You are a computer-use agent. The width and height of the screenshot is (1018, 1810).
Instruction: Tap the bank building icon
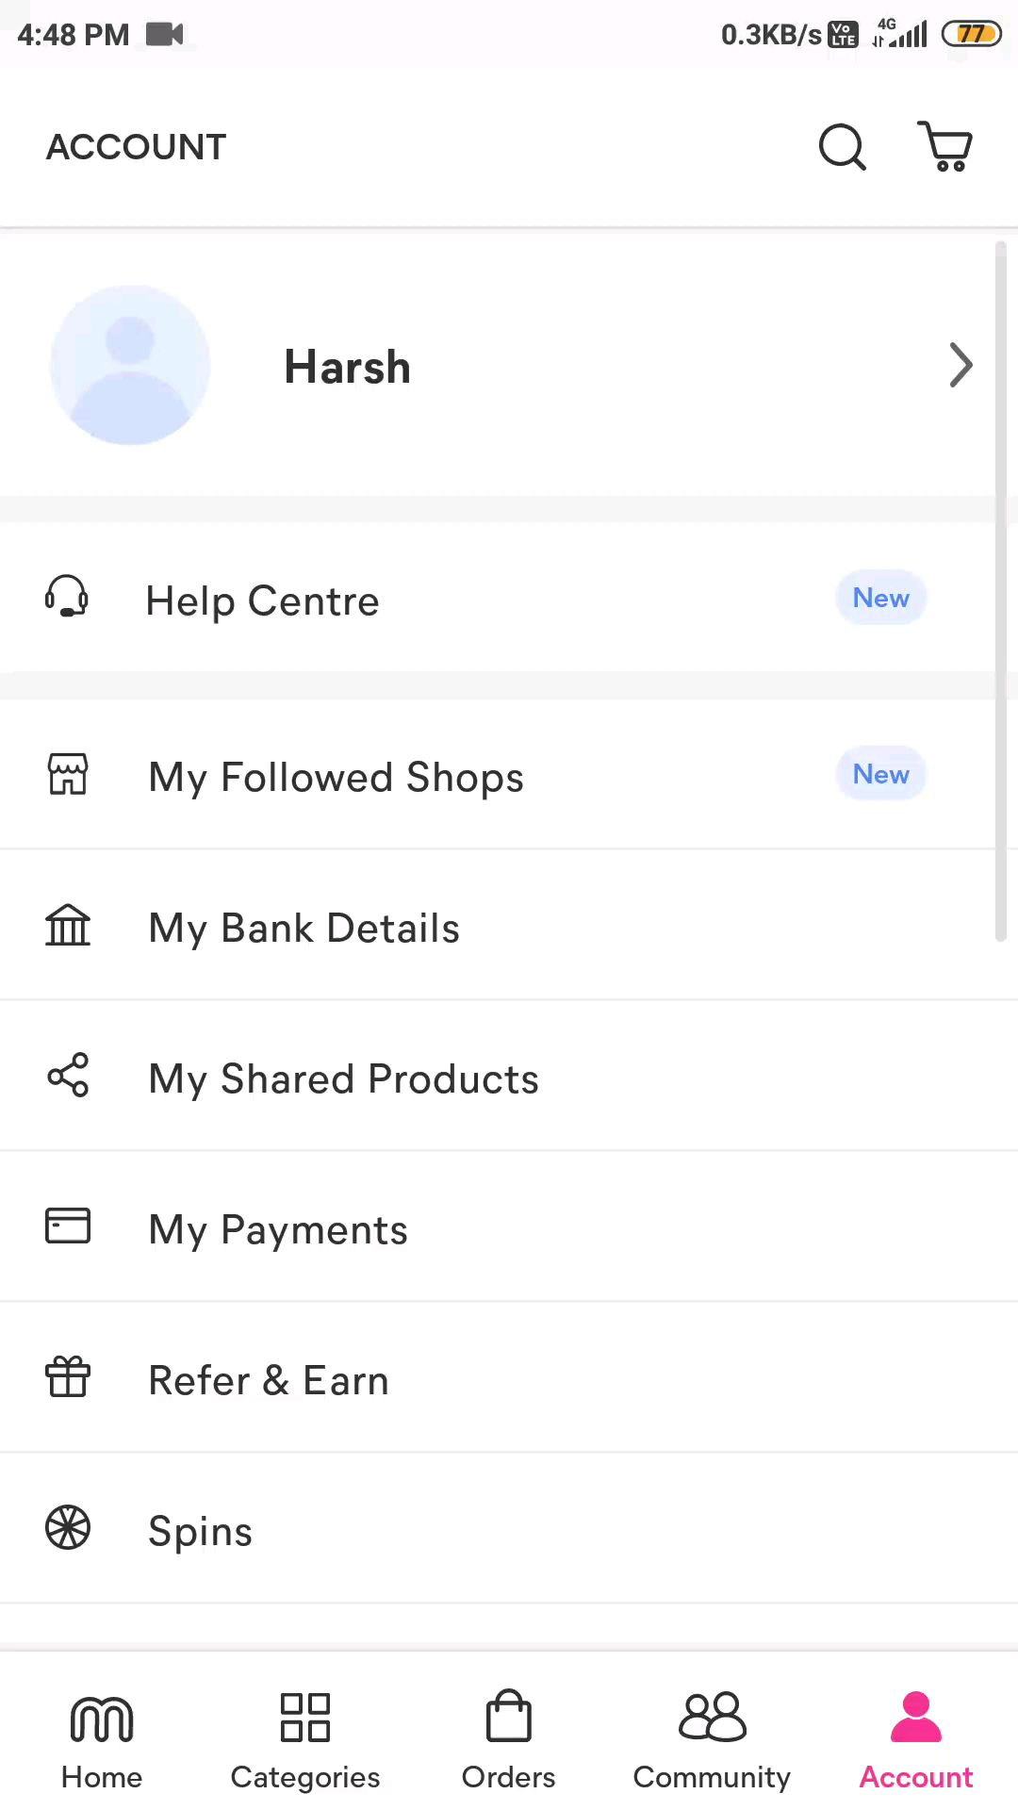click(68, 925)
